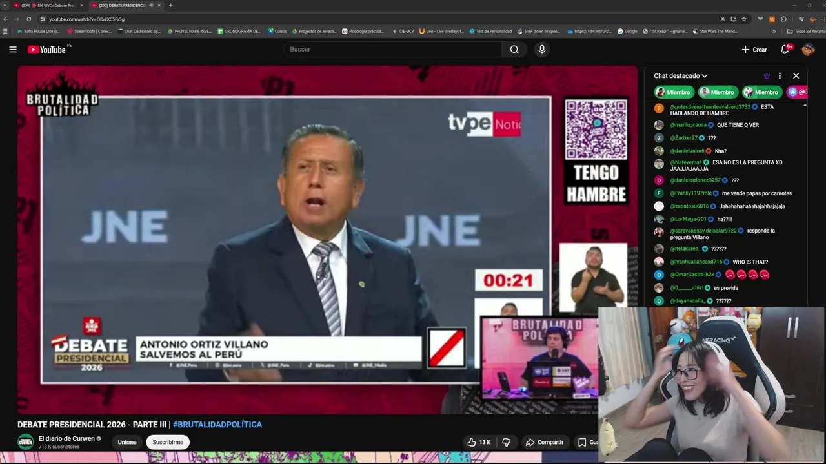The image size is (826, 464).
Task: Click the browser address bar URL
Action: 87,19
